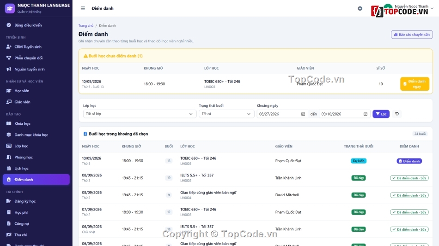Viewport: 439px width, 246px height.
Task: Click the Đăng ký học icon
Action: 9,201
